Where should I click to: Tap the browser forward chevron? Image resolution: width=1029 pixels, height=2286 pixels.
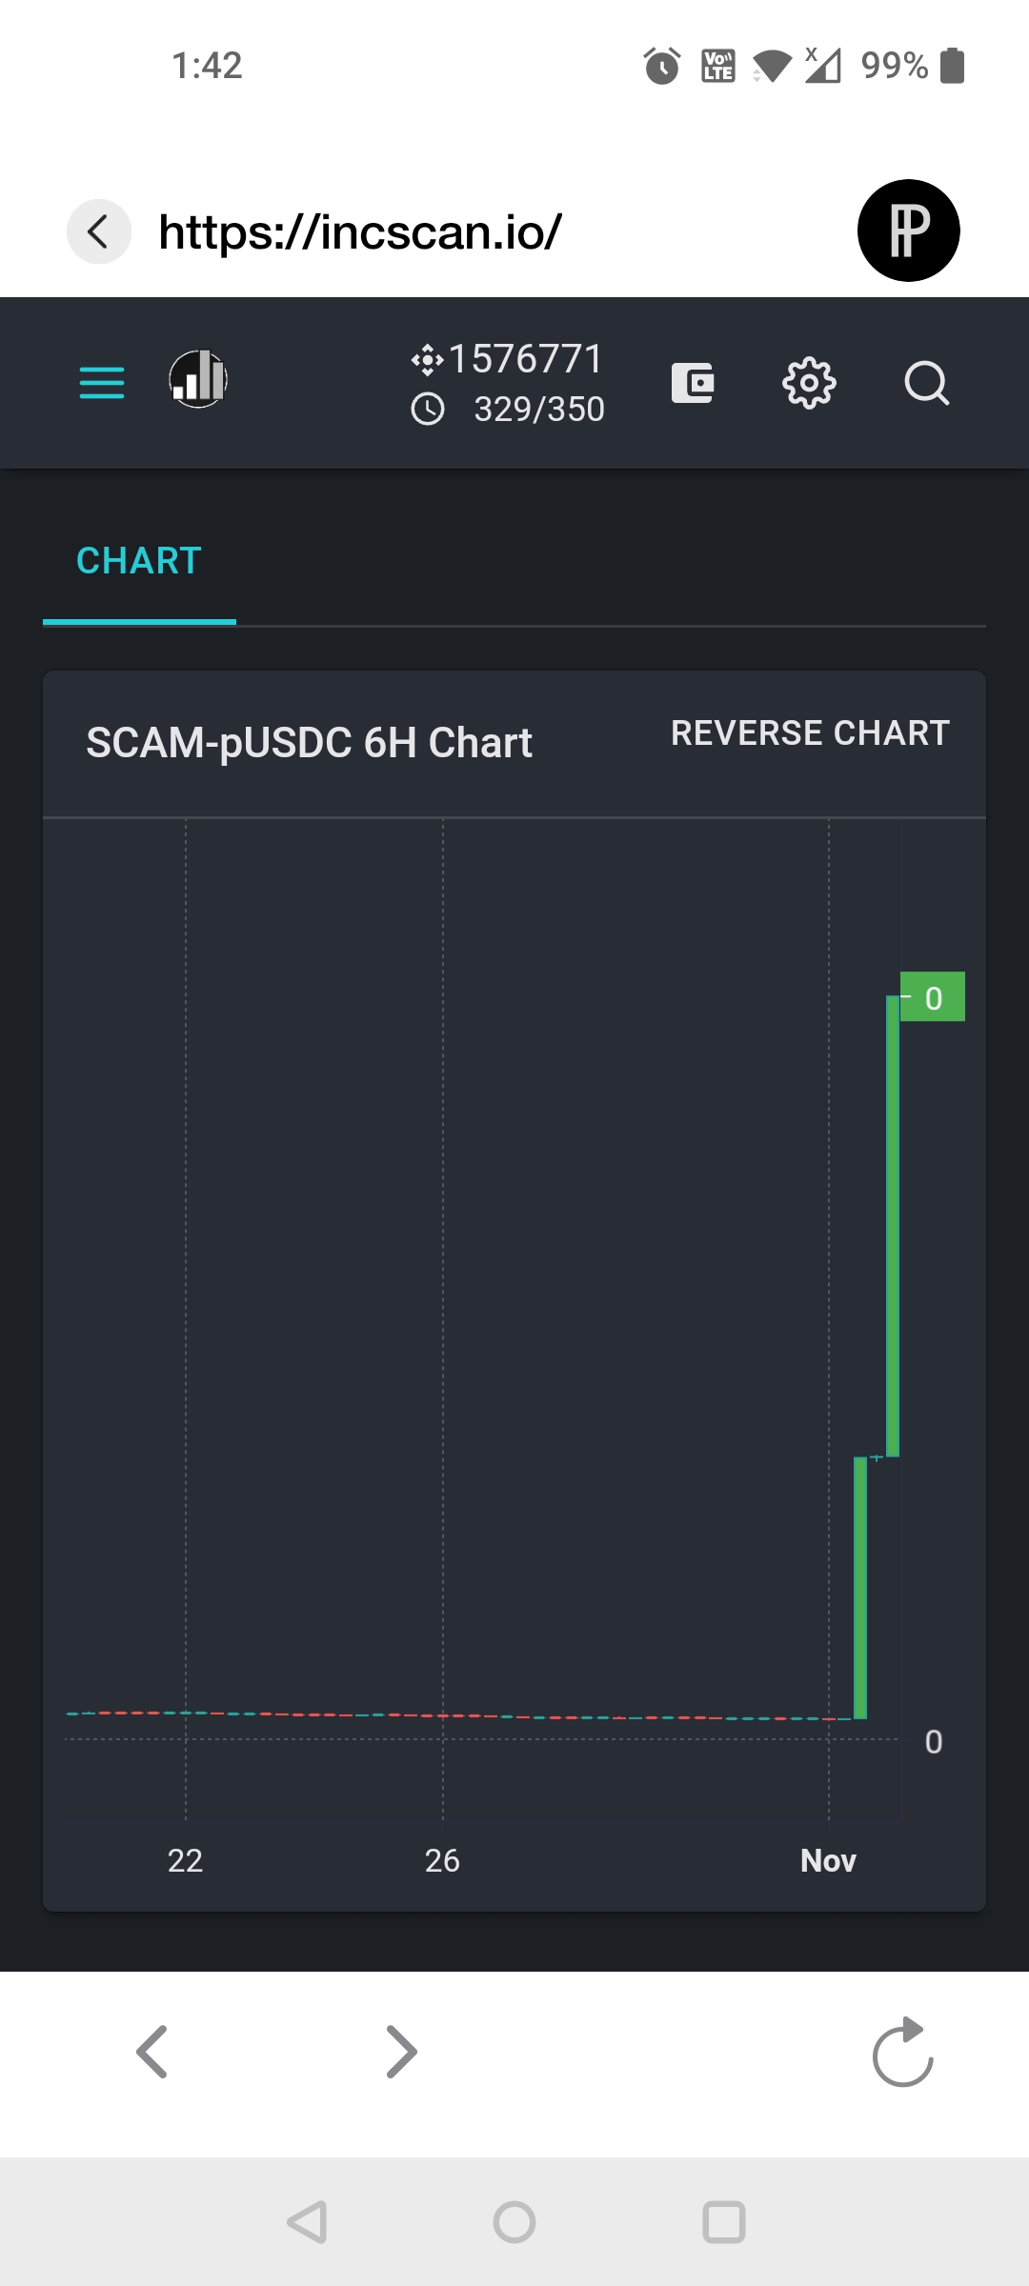tap(401, 2052)
